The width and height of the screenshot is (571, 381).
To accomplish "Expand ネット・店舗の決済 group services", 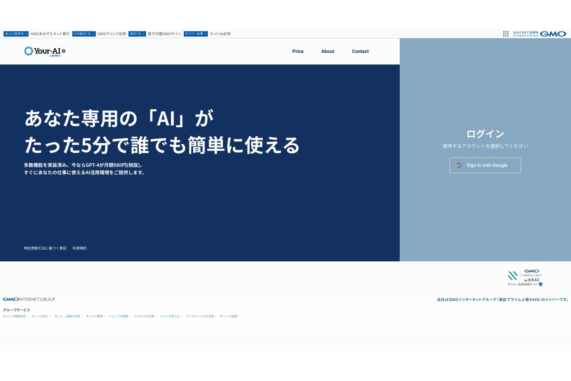I will [69, 316].
